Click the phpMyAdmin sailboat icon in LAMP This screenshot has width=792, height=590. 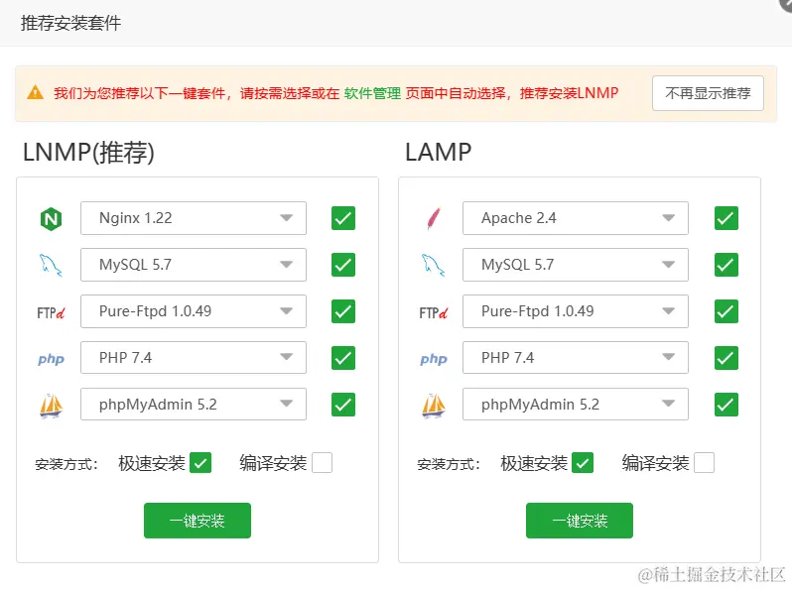(x=434, y=406)
